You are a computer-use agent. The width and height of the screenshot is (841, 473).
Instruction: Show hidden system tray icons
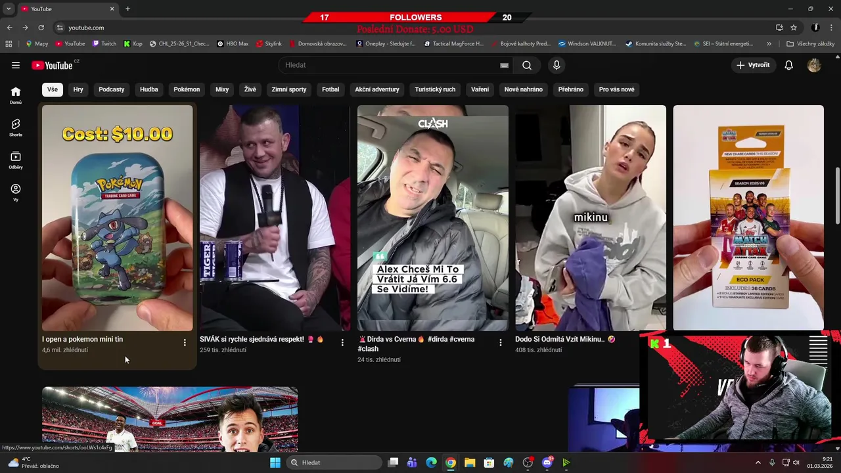(758, 462)
